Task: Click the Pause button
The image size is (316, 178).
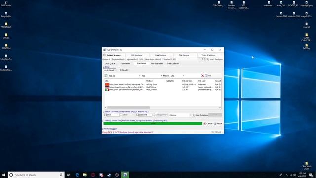Action: point(218,123)
